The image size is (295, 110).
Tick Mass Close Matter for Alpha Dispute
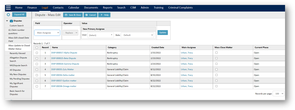[x=216, y=53]
